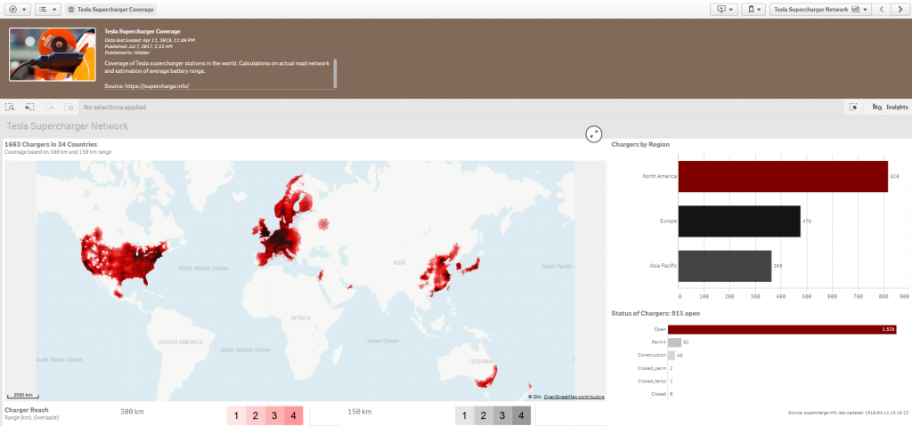Open the global list menu dropdown

pyautogui.click(x=48, y=9)
